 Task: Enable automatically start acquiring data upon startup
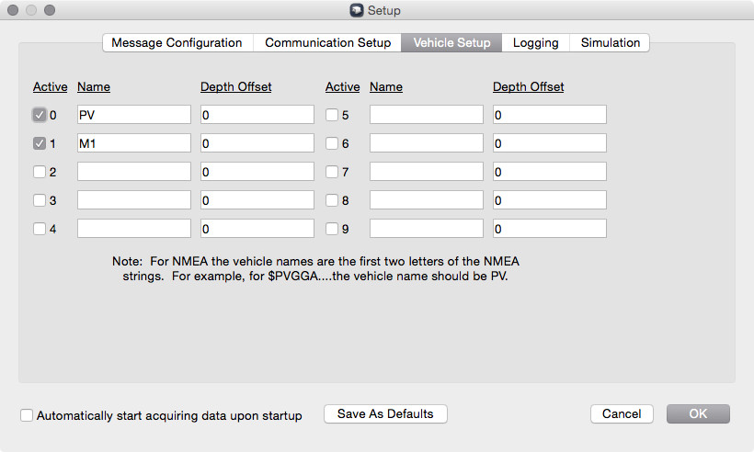[x=27, y=415]
